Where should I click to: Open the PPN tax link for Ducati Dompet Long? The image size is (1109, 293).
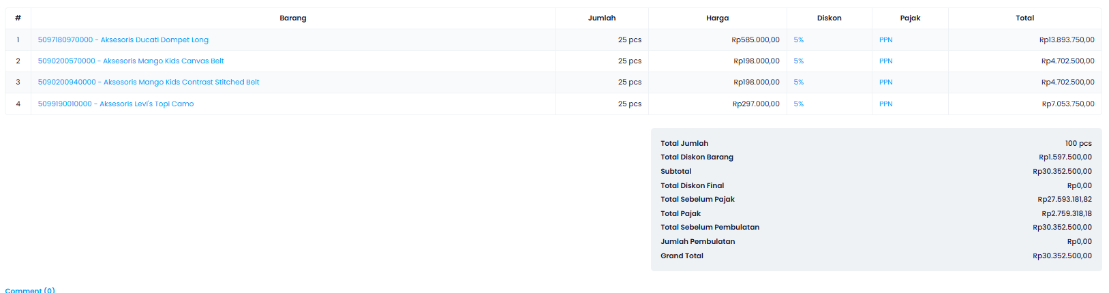[x=885, y=40]
